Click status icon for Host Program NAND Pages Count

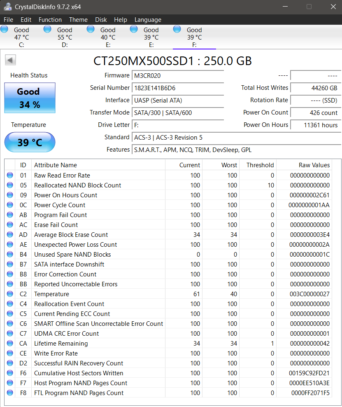tap(10, 383)
